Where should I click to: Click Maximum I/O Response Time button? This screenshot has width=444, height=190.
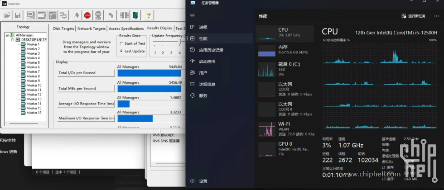(x=86, y=118)
